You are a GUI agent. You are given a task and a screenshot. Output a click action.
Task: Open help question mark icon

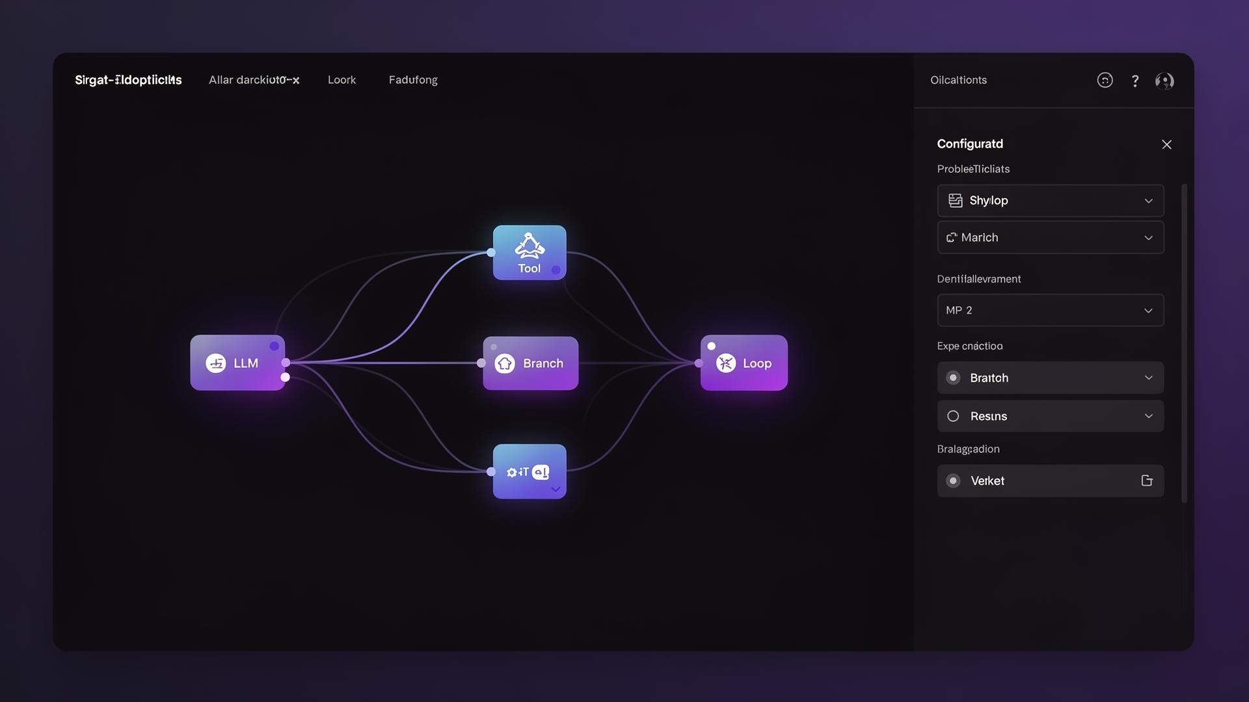click(x=1135, y=81)
